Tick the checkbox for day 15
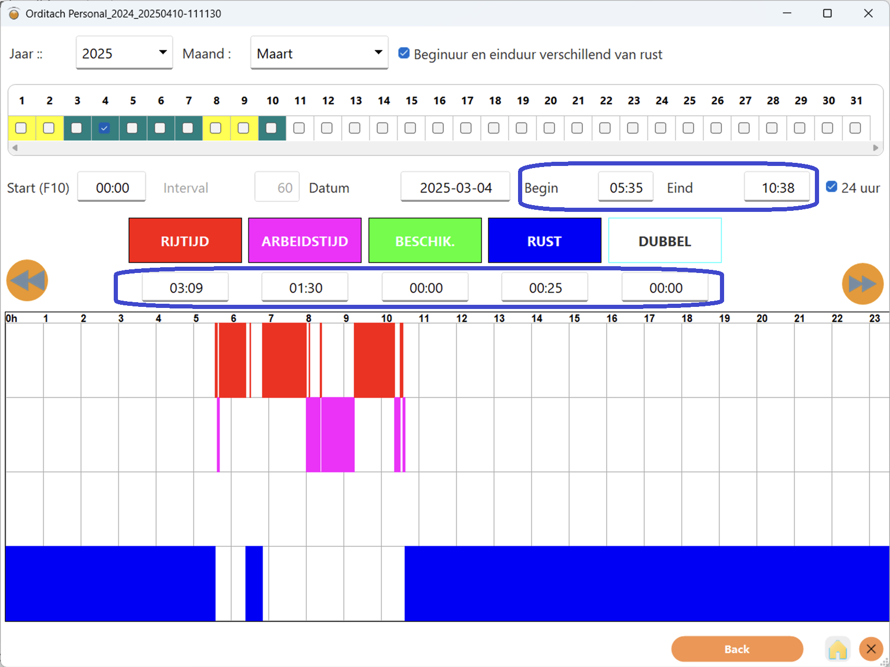Image resolution: width=890 pixels, height=667 pixels. coord(411,128)
